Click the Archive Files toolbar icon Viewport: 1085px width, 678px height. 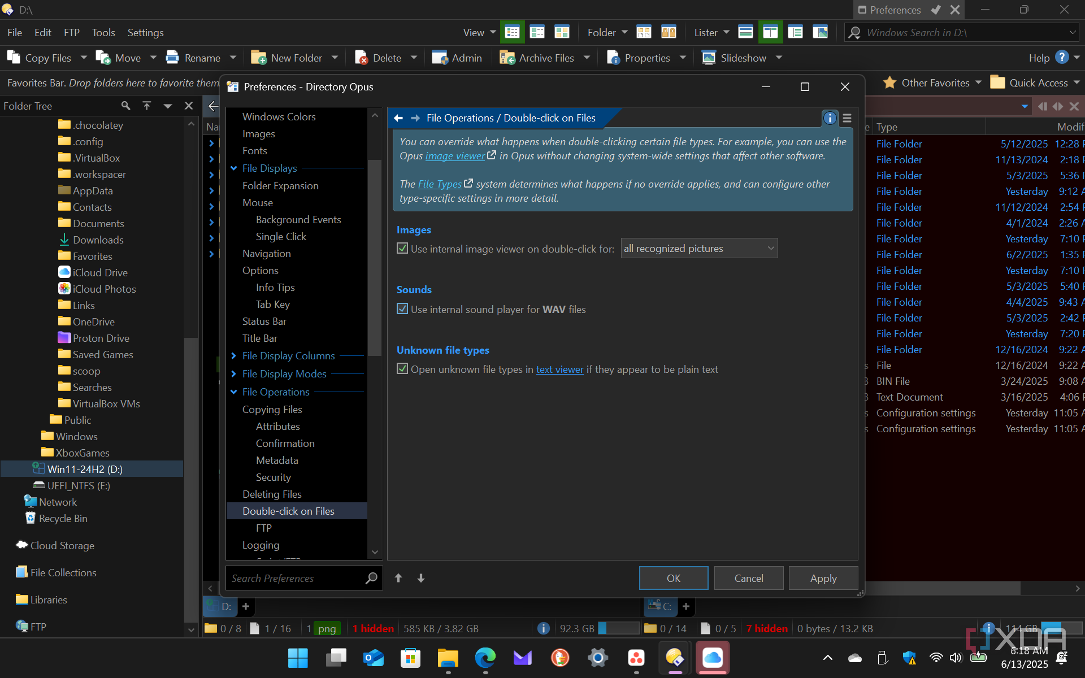coord(507,58)
